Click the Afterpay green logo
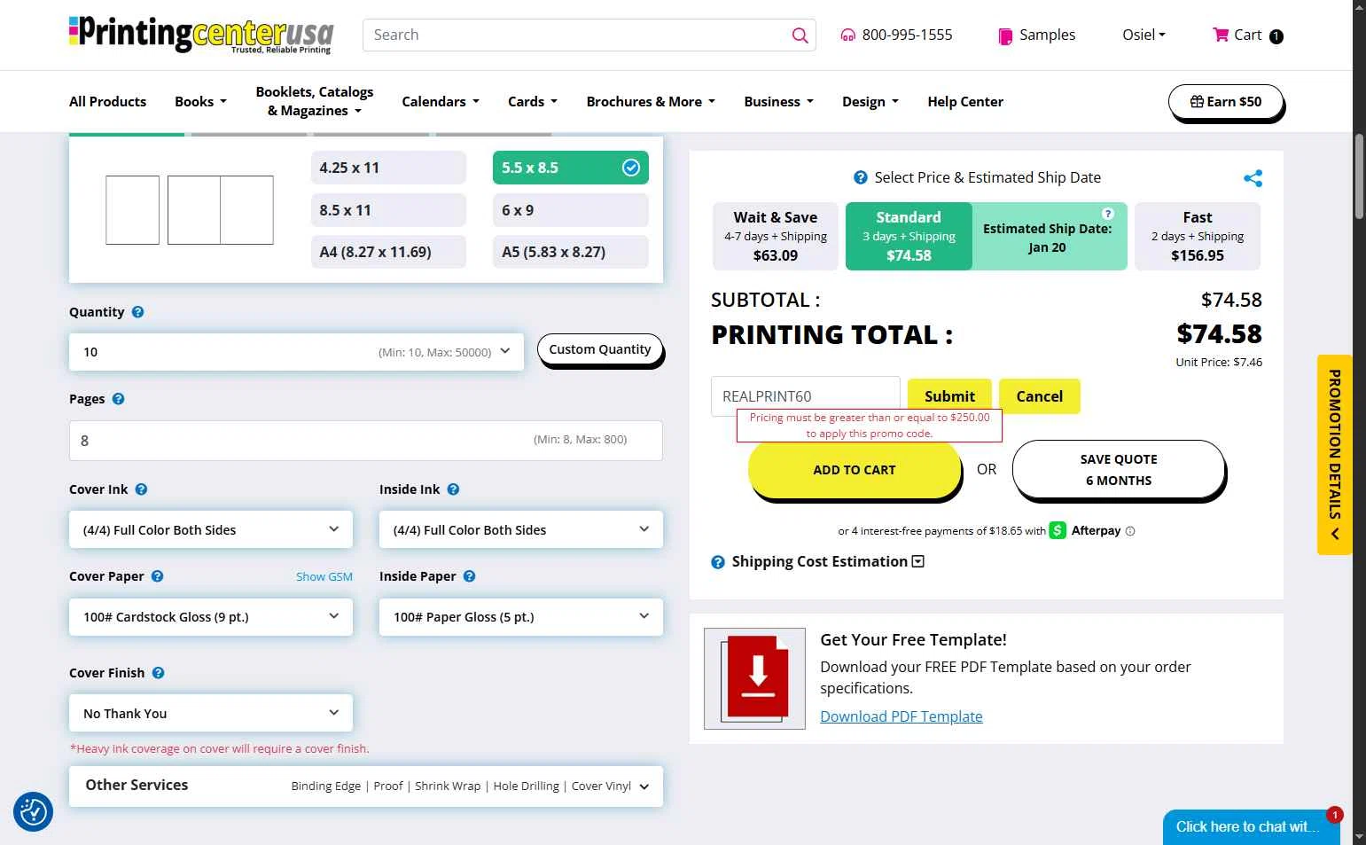Screen dimensions: 1366x845 (1058, 530)
